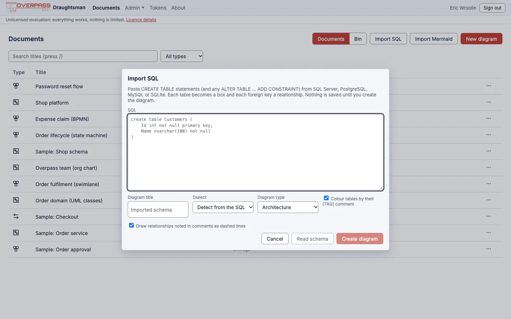
Task: Expand the Admin menu
Action: [x=134, y=8]
